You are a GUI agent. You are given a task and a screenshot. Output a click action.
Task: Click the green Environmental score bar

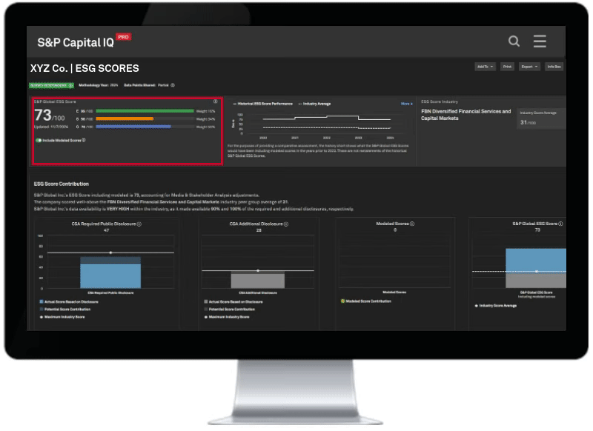(145, 110)
